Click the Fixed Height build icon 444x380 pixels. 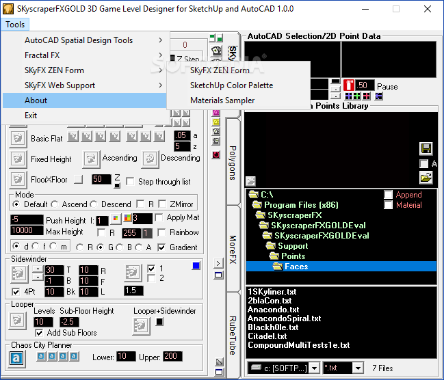[18, 159]
